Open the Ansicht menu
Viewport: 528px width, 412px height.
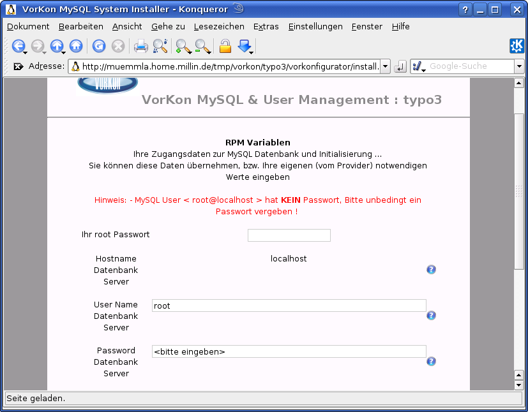(x=127, y=27)
